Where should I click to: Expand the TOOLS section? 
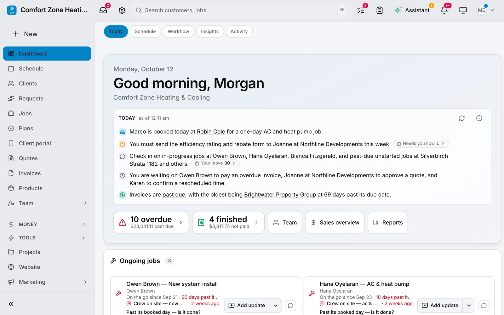point(47,238)
